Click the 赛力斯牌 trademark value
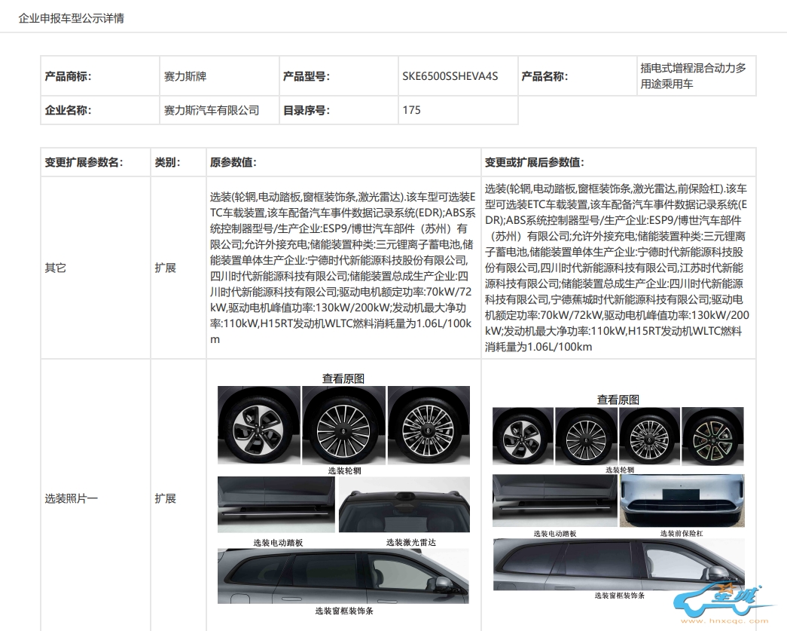 click(185, 76)
